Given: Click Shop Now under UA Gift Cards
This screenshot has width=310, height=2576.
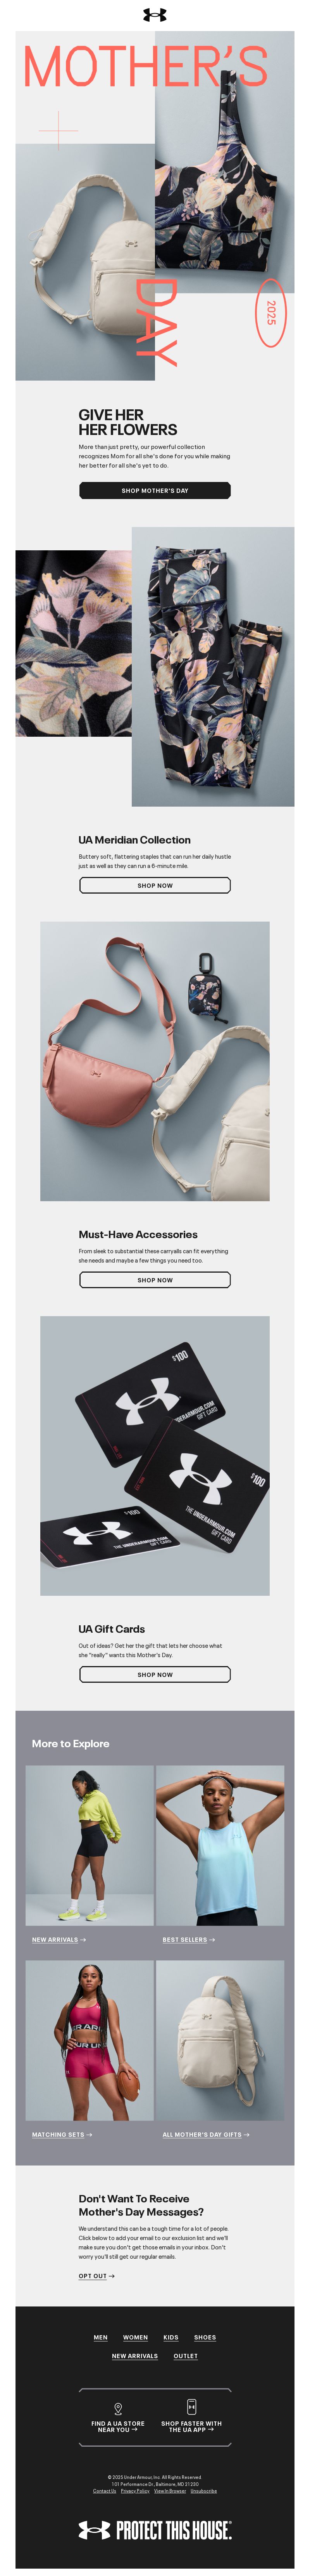Looking at the screenshot, I should point(155,1674).
